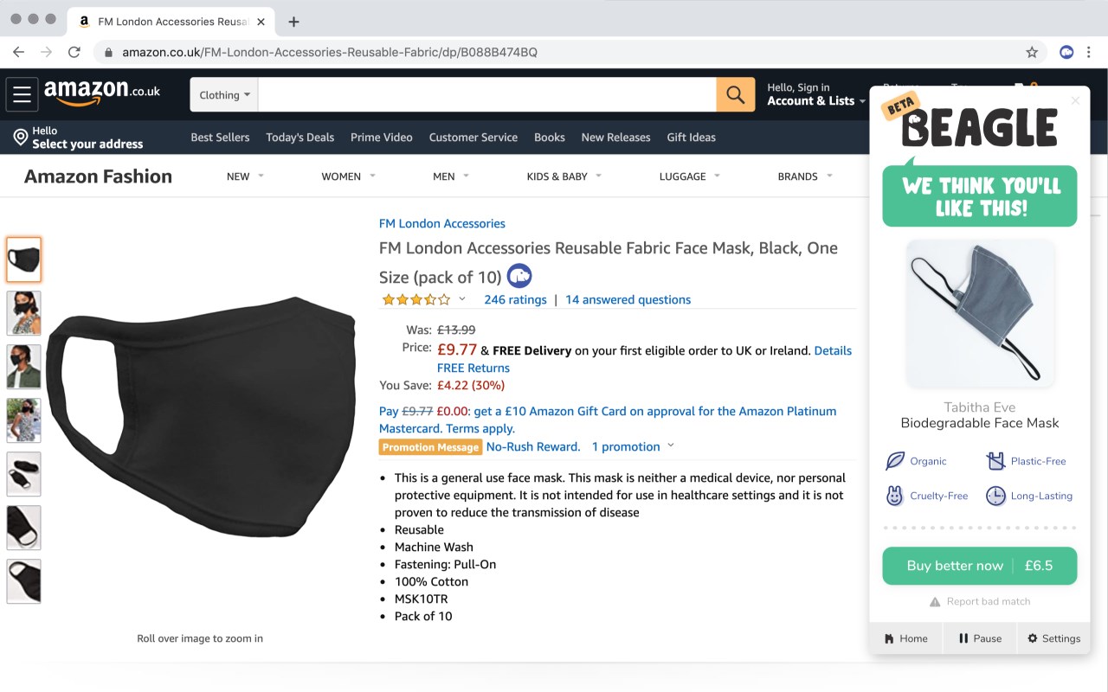The image size is (1108, 692).
Task: Expand the 1 promotion dropdown
Action: (632, 446)
